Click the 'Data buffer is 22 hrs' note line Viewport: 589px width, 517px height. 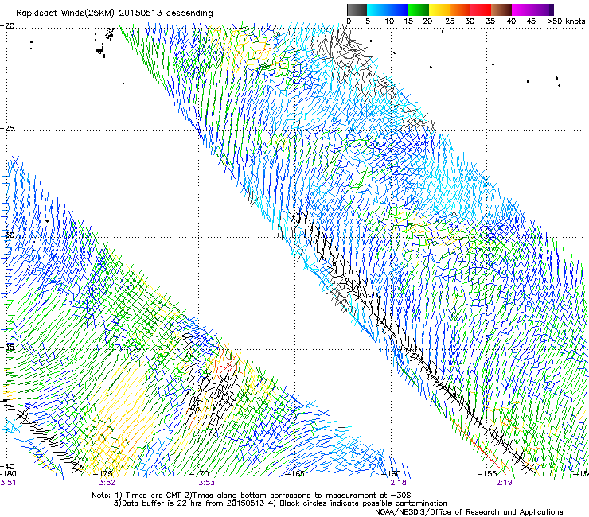[280, 503]
